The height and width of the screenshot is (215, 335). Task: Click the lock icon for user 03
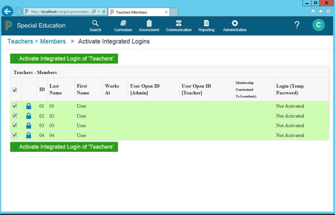pyautogui.click(x=29, y=126)
